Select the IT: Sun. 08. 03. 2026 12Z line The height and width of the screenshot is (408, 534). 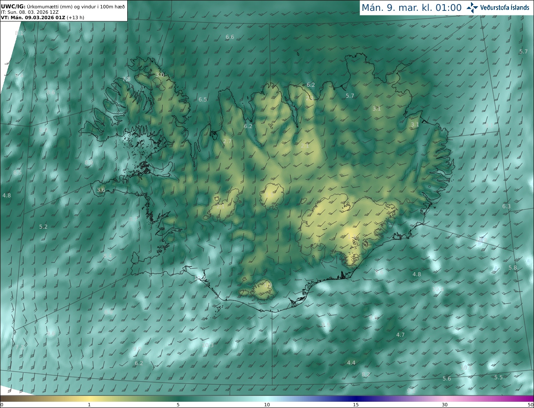30,12
